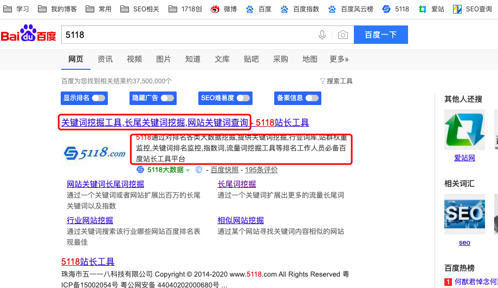Click the seo text link under thumbnail
Viewport: 498px width, 288px height.
click(x=464, y=243)
